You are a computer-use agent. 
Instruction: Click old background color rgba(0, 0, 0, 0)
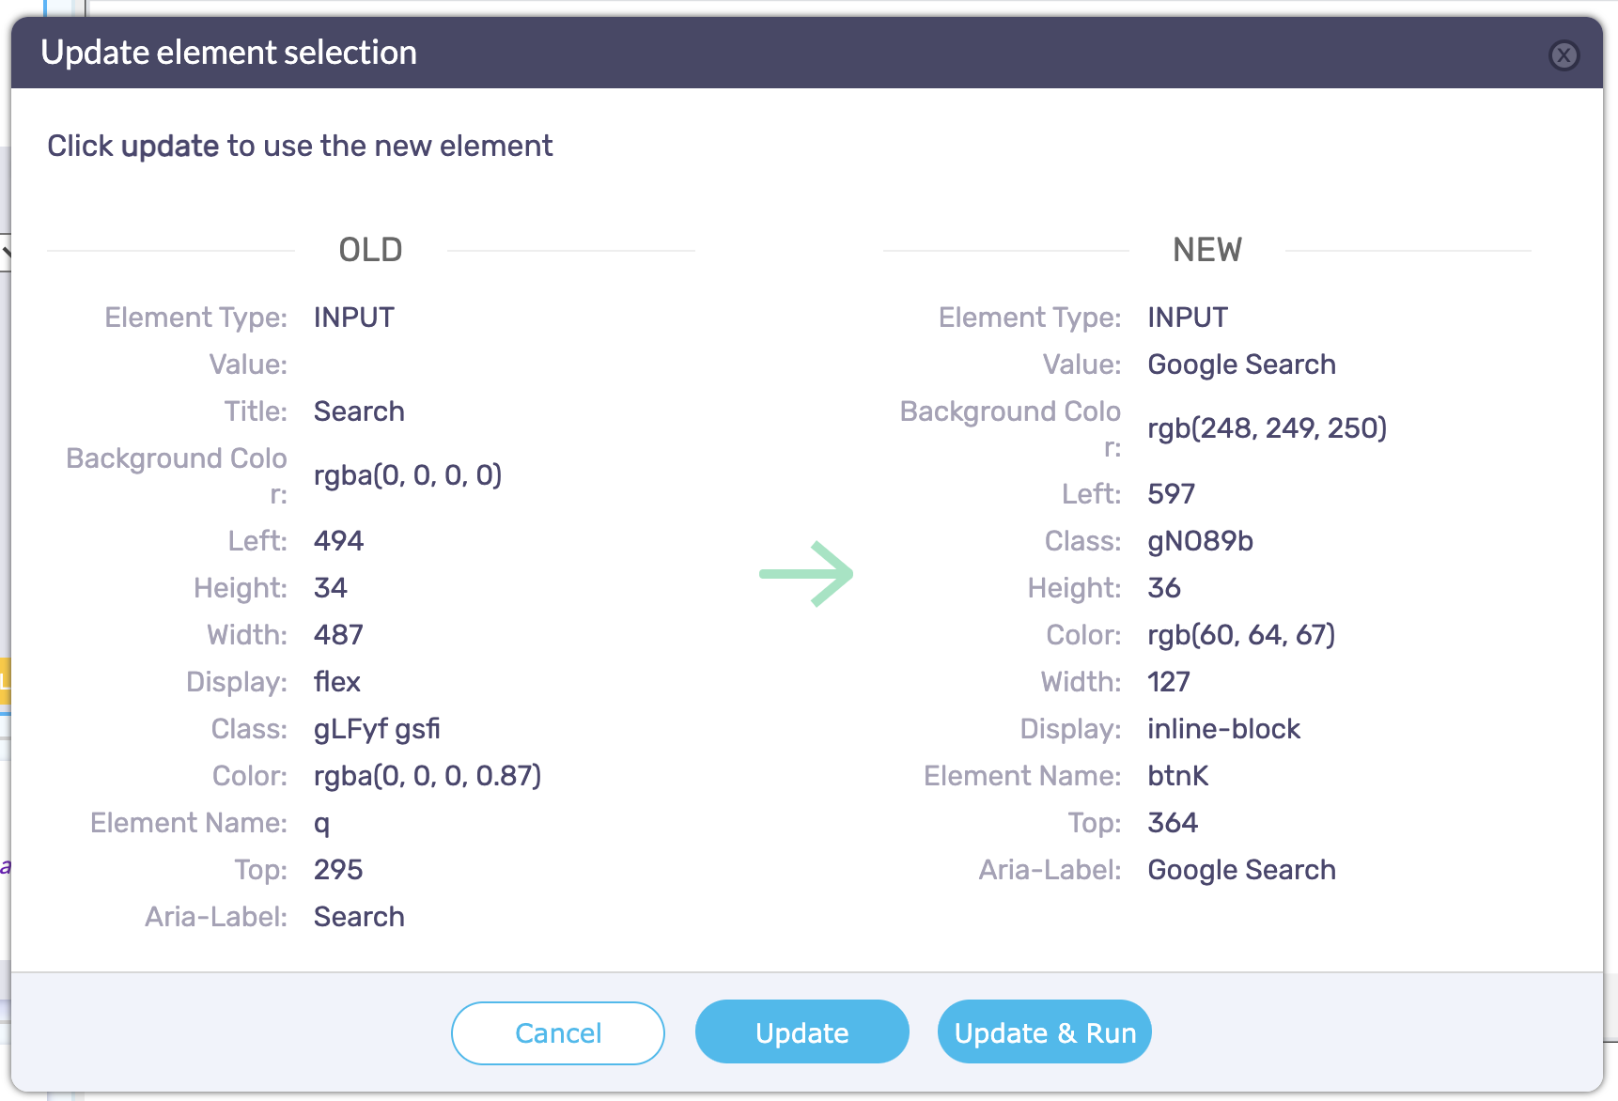pyautogui.click(x=408, y=475)
